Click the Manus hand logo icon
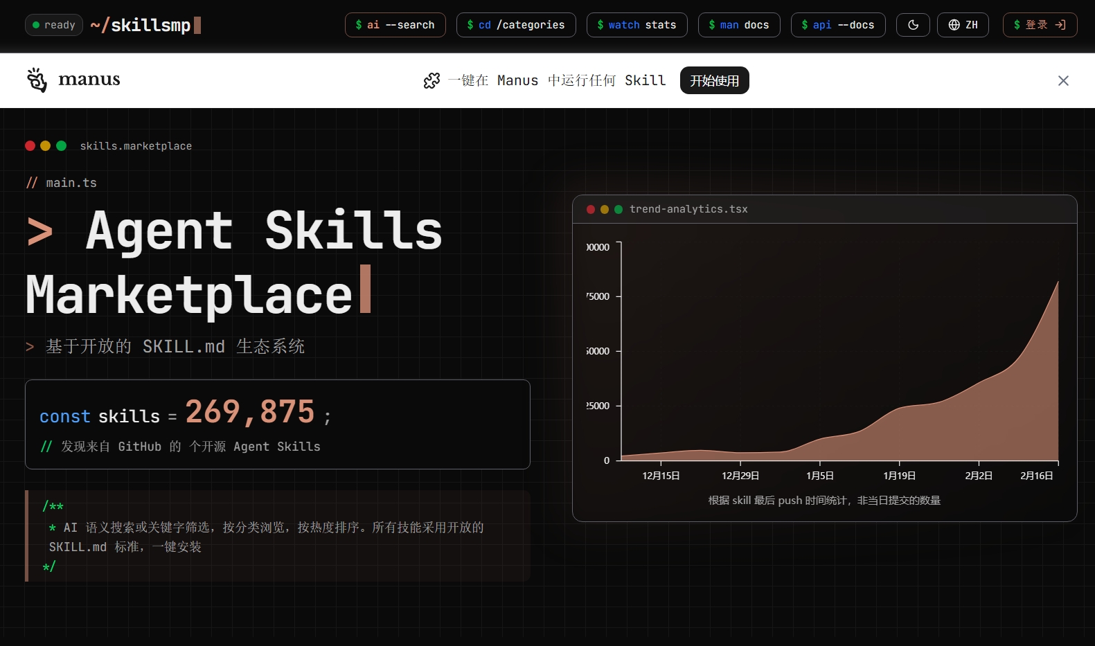Viewport: 1095px width, 646px height. (37, 80)
